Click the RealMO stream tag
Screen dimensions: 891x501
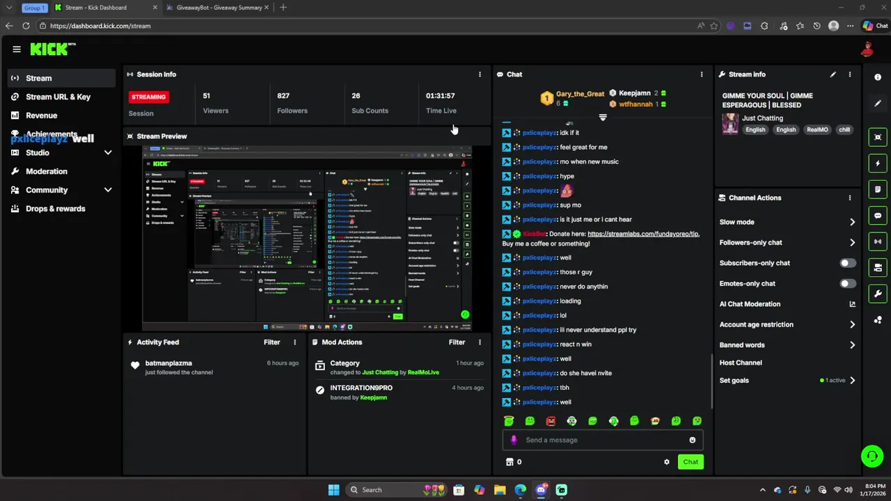point(817,129)
